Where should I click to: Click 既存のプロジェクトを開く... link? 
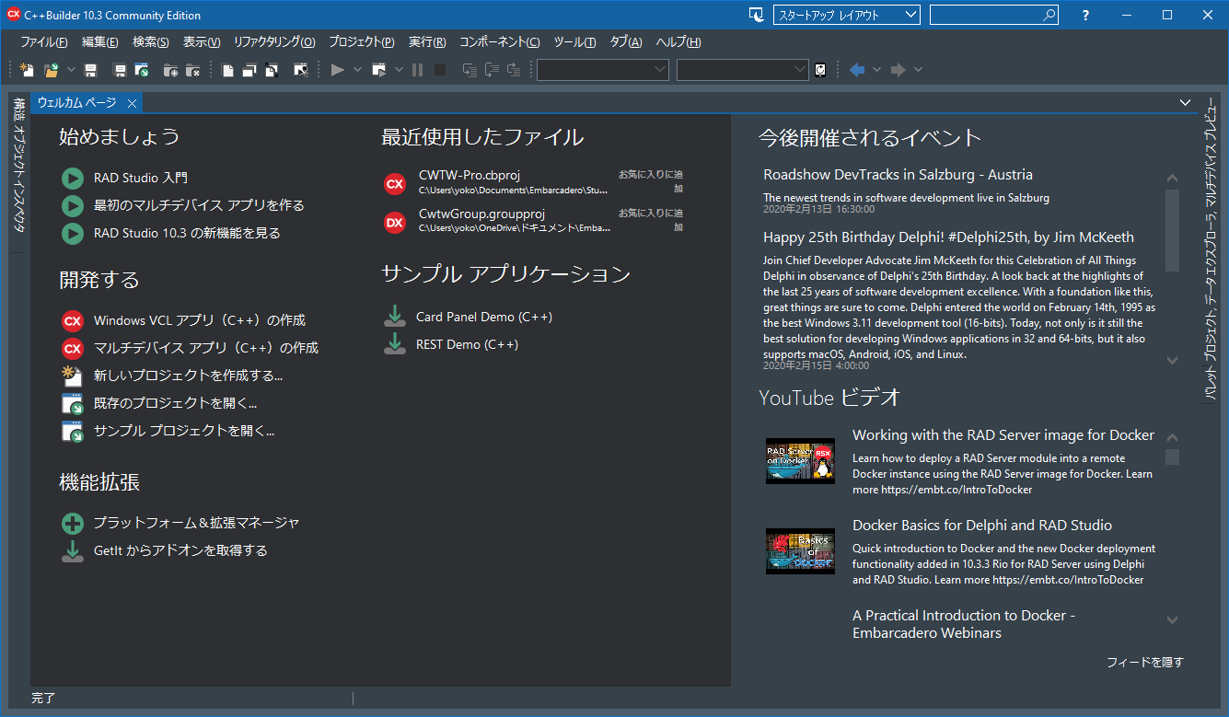175,403
